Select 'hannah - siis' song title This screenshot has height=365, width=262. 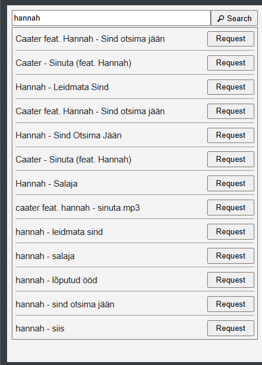[x=40, y=328]
